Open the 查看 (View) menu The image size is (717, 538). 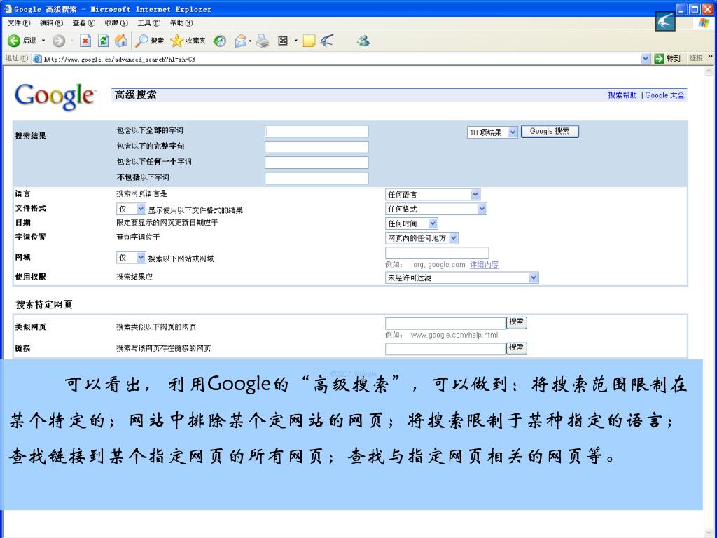coord(84,23)
